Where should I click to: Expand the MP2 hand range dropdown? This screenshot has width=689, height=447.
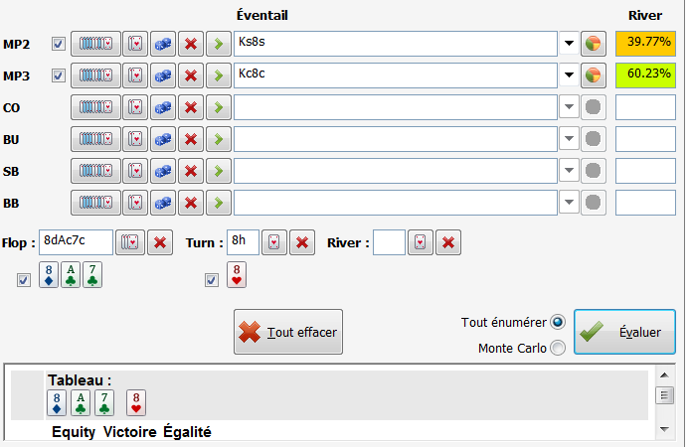[x=569, y=44]
